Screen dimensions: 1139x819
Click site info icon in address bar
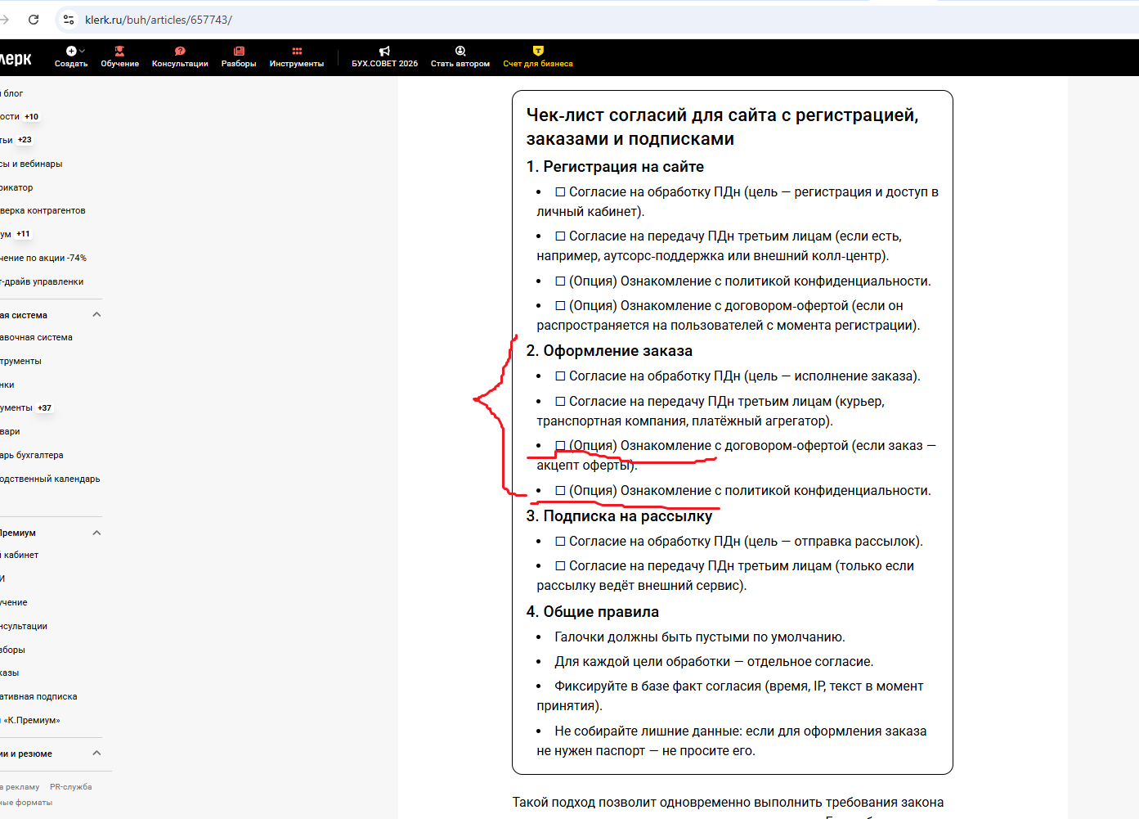[70, 20]
